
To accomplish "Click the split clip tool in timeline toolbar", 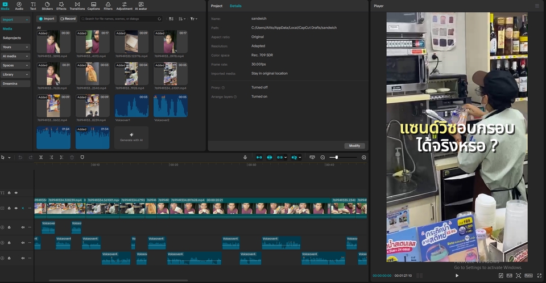I will tap(41, 157).
